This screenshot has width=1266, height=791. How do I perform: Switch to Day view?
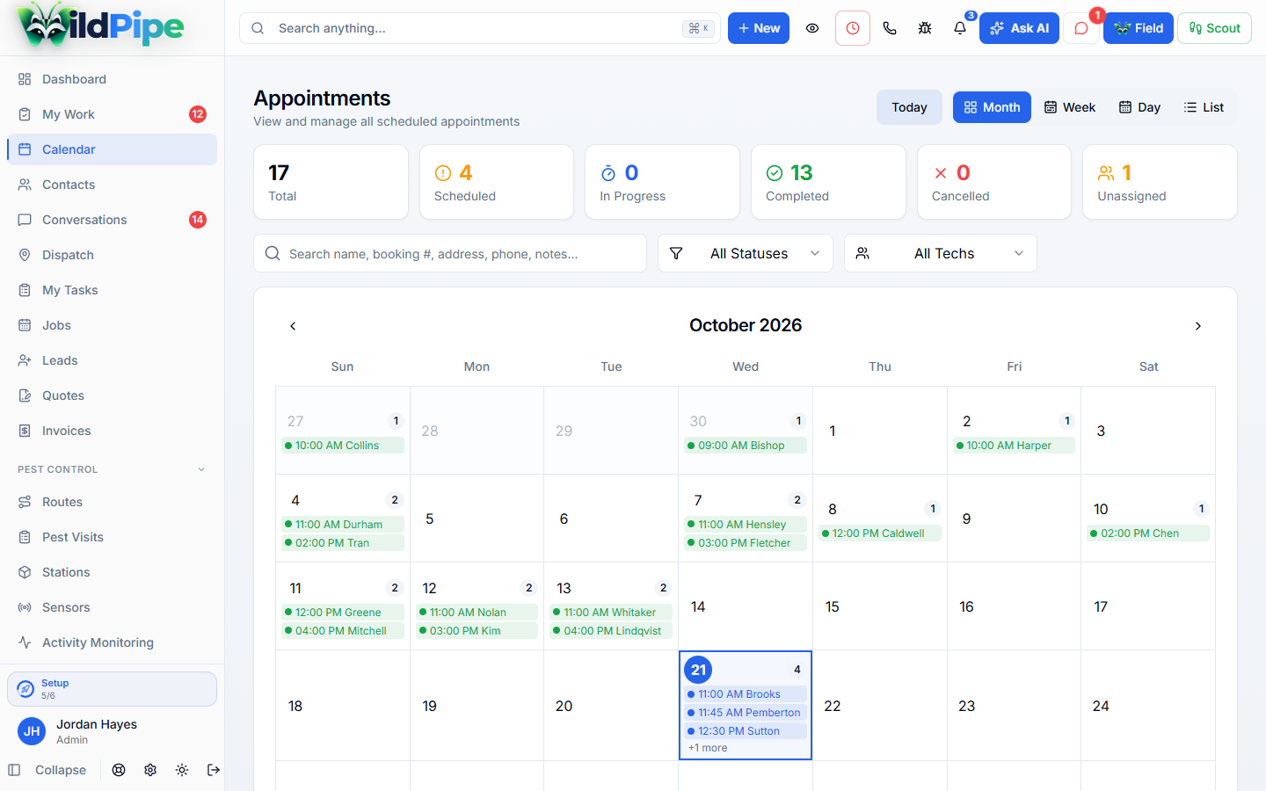pos(1139,107)
